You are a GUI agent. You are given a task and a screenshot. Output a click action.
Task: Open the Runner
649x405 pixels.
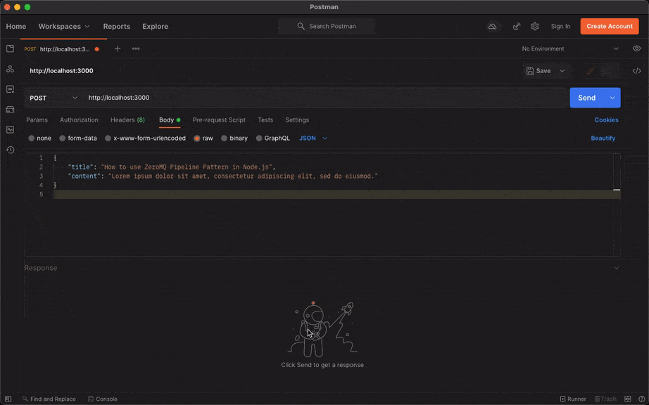pyautogui.click(x=573, y=399)
